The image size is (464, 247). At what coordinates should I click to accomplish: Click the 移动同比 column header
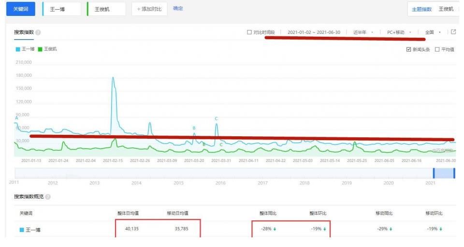tap(384, 213)
